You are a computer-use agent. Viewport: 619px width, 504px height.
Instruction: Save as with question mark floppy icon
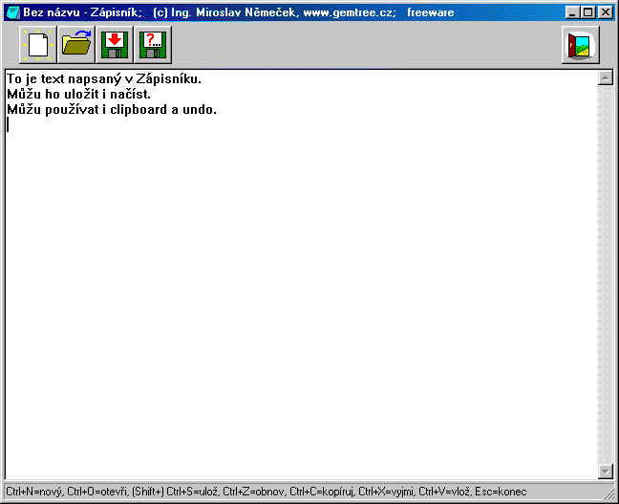pyautogui.click(x=153, y=45)
